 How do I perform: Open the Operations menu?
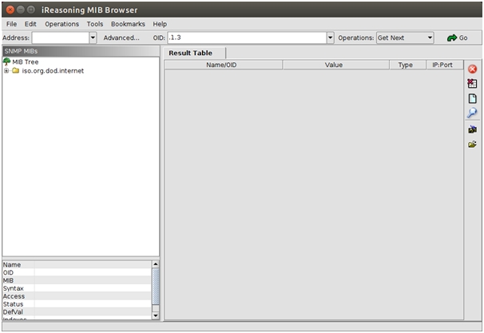(x=61, y=24)
